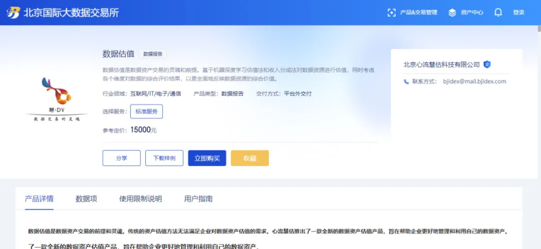Click the 北京心流慧估科技有限公司 company name
541x249 pixels.
[x=442, y=65]
